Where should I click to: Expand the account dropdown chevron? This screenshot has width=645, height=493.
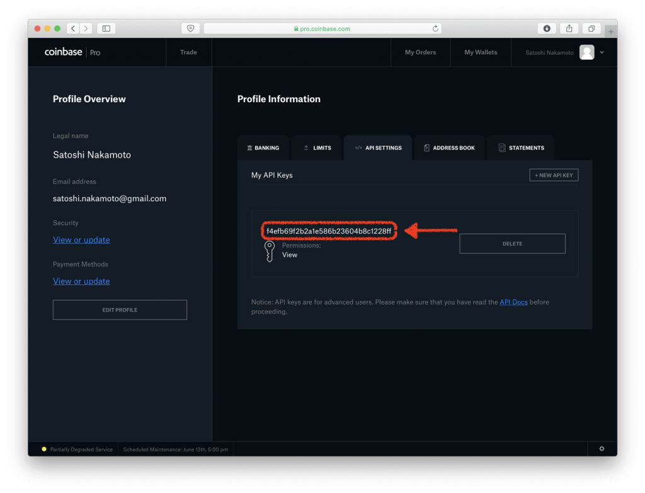[x=602, y=52]
